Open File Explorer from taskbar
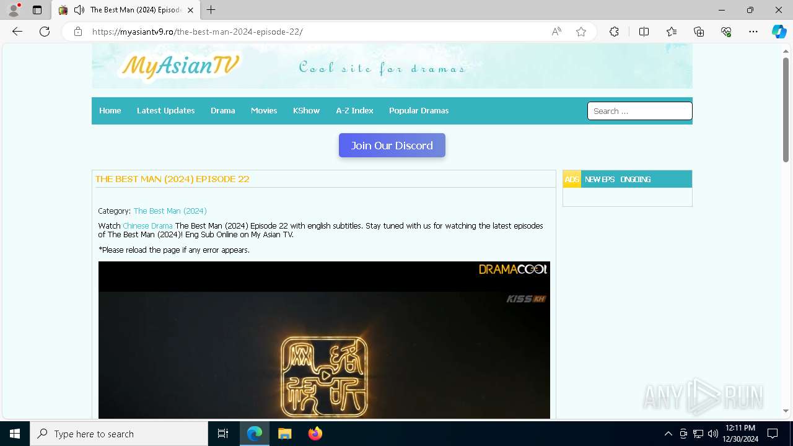Viewport: 793px width, 446px height. pyautogui.click(x=284, y=434)
